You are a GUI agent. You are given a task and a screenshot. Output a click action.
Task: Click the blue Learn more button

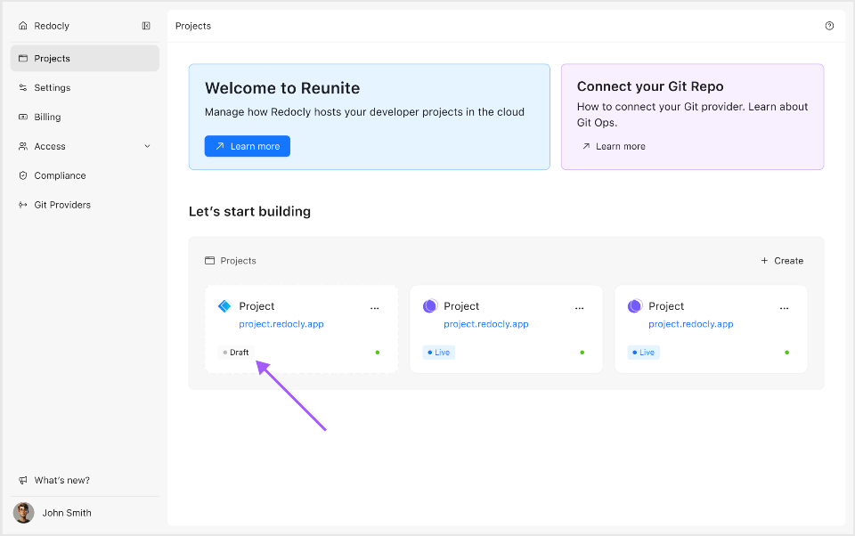(247, 146)
